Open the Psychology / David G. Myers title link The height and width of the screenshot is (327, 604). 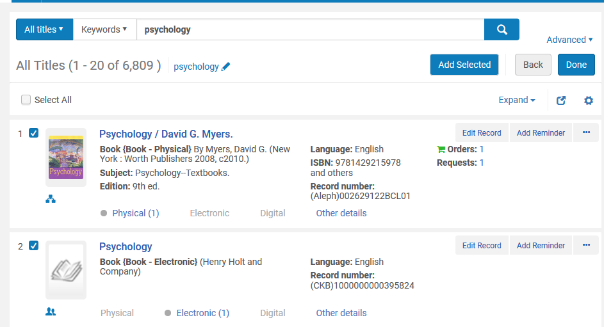point(166,134)
